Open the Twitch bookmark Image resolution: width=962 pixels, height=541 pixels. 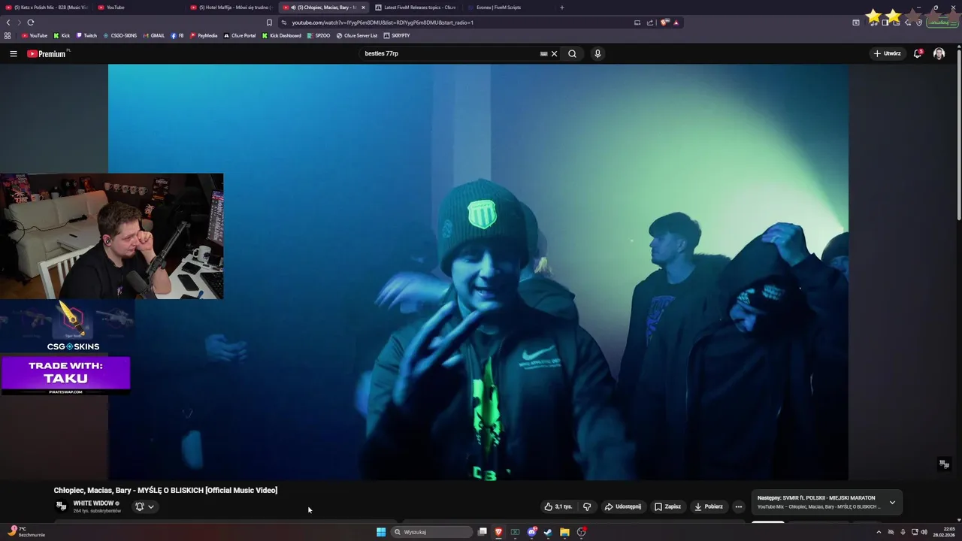pos(86,35)
